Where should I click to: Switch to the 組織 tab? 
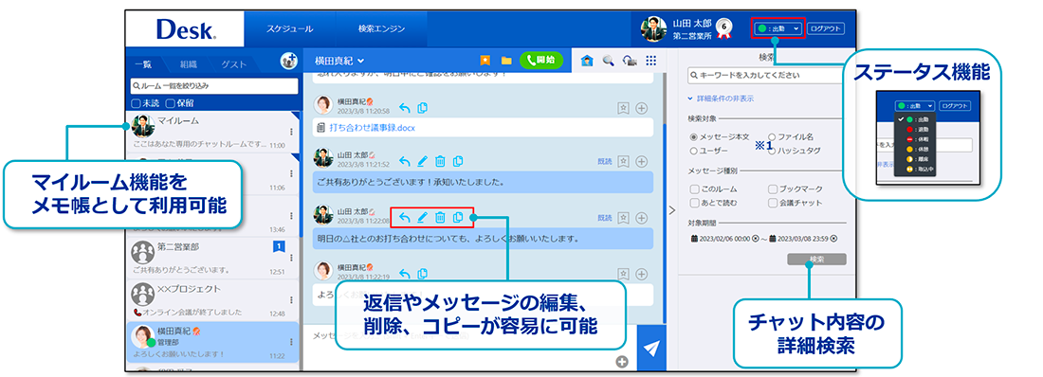[189, 64]
